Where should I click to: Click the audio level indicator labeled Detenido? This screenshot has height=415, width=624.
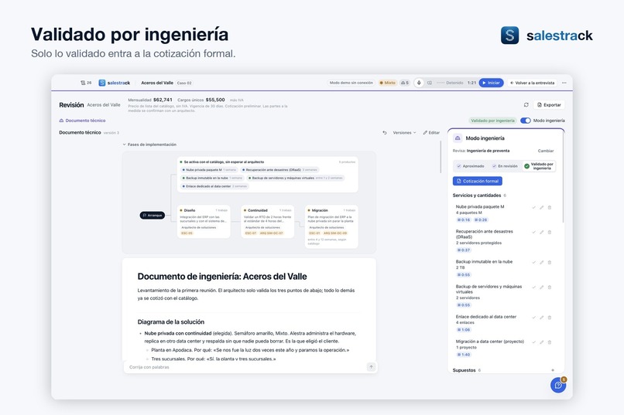450,83
